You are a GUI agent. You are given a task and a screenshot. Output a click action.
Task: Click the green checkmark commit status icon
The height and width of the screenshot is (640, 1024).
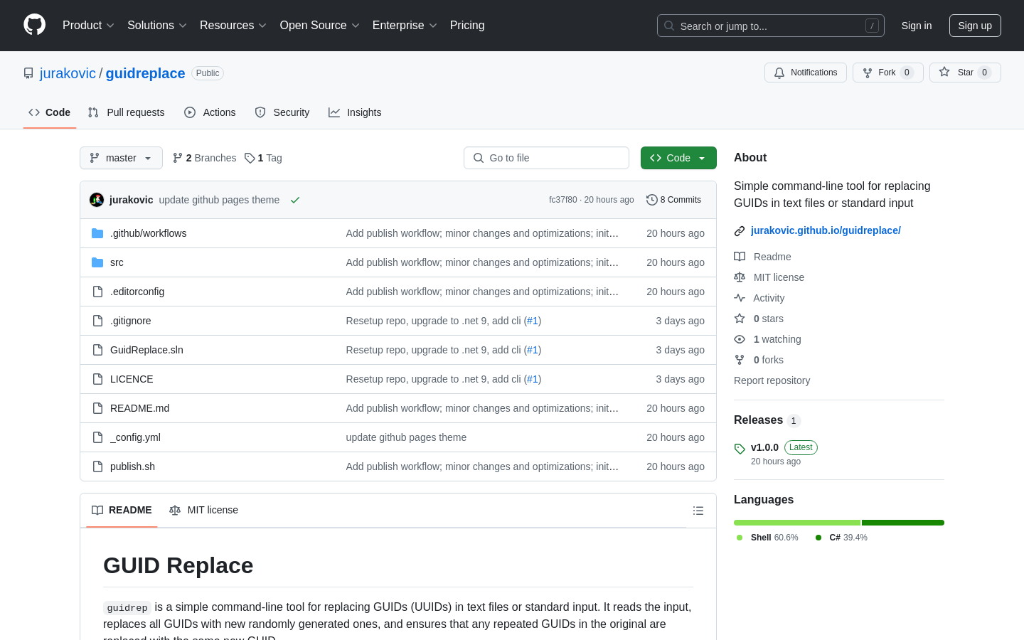295,200
